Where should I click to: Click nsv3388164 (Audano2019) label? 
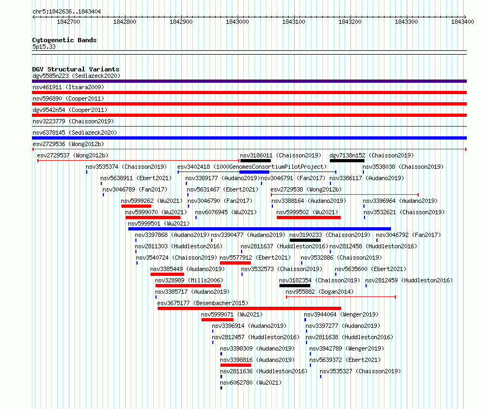(309, 201)
